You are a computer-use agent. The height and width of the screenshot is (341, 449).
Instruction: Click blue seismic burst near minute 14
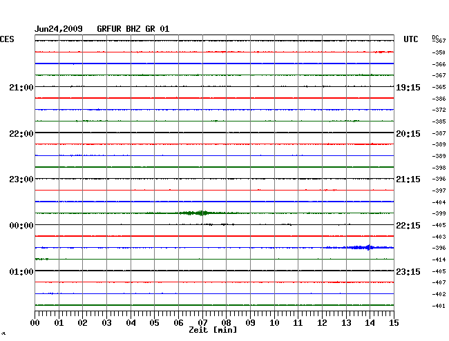click(x=362, y=247)
